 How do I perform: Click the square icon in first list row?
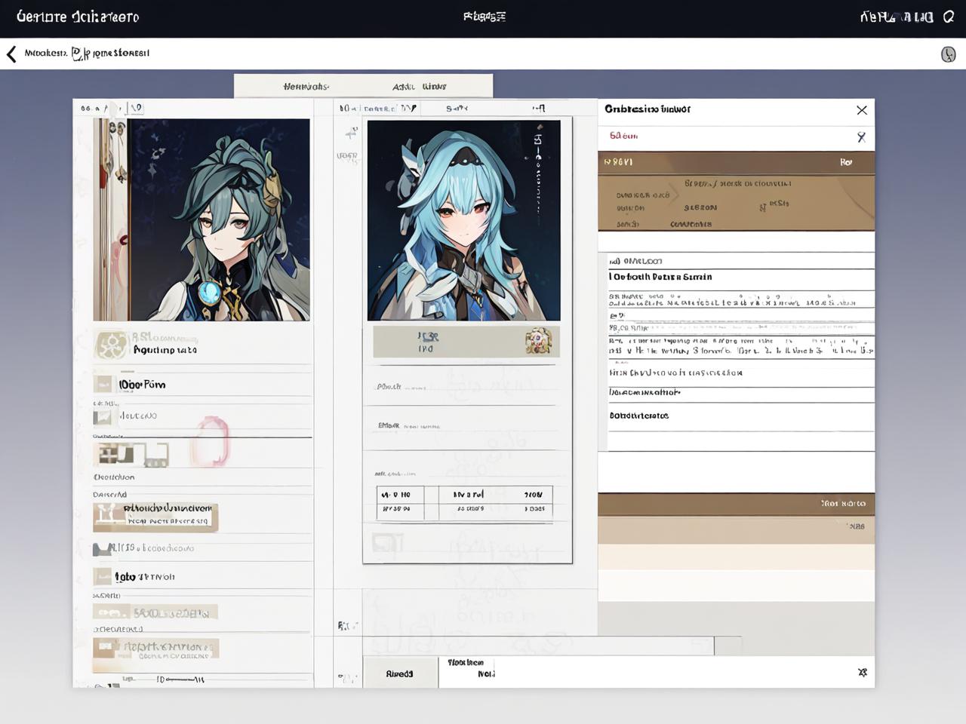point(103,384)
